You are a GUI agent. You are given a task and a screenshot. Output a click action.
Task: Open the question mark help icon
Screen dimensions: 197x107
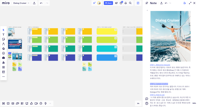click(147, 103)
